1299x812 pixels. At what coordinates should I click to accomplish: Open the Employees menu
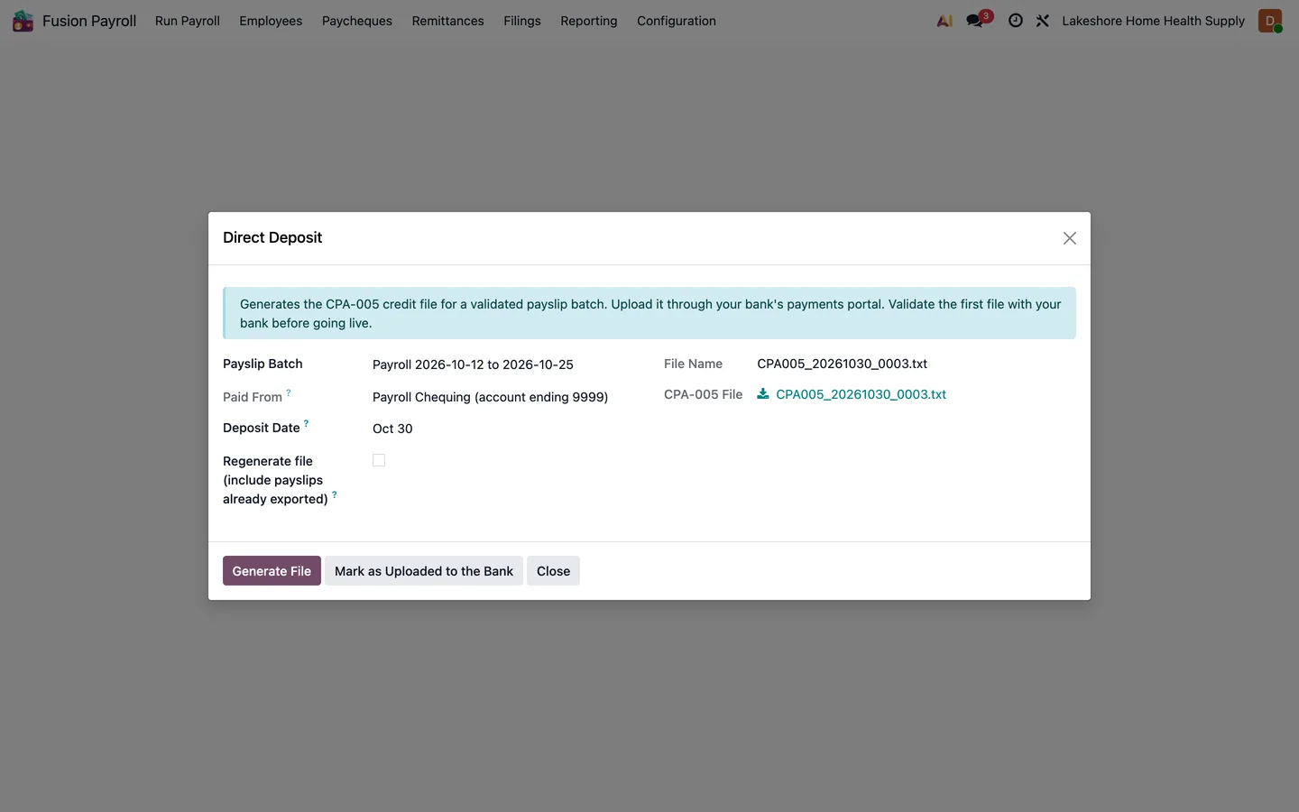tap(271, 21)
